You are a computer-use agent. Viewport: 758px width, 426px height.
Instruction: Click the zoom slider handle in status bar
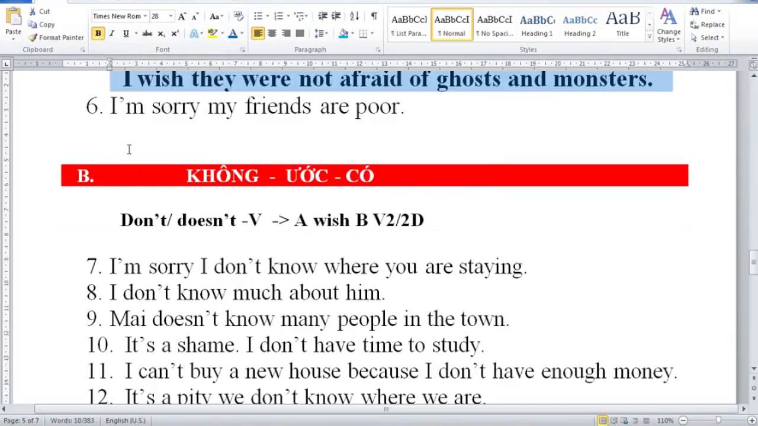tap(718, 421)
